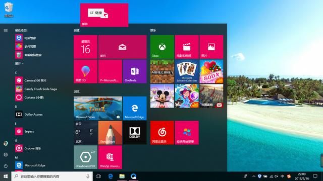
Task: Open the classic start menu tile
Action: pyautogui.click(x=187, y=133)
